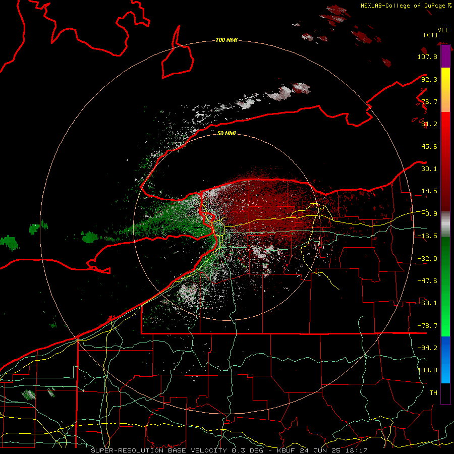The width and height of the screenshot is (454, 454).
Task: Select the 30.1 scale value
Action: point(429,169)
